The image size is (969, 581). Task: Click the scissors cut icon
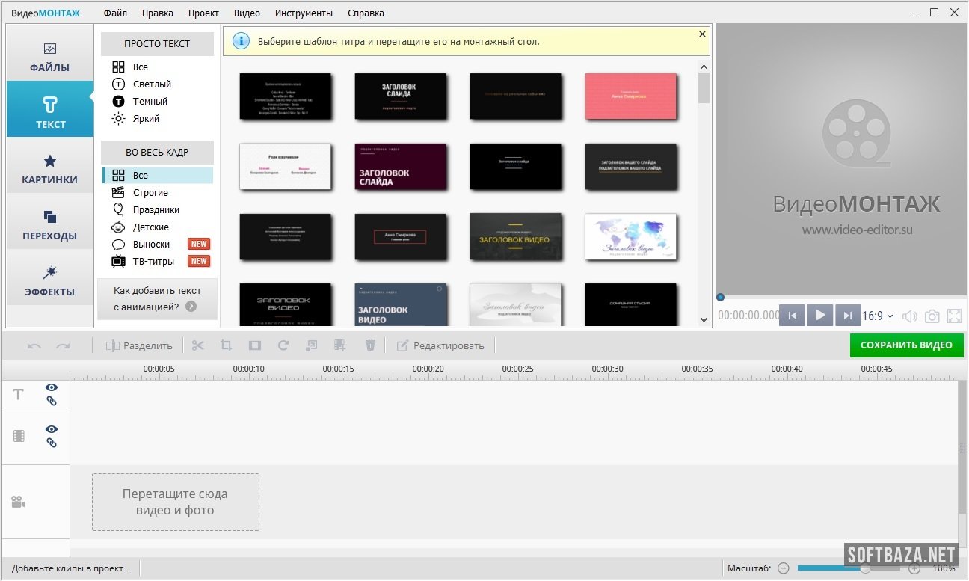click(197, 345)
